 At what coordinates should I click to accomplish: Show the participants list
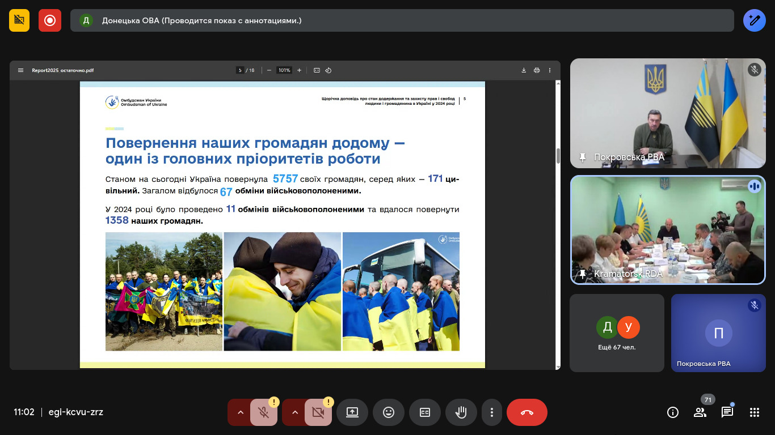coord(700,412)
